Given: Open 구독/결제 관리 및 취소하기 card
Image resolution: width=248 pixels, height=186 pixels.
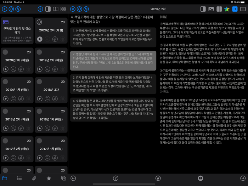Looking at the screenshot, I should pos(17,30).
